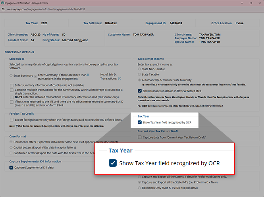Click the Tax Year value 2023

click(44, 23)
